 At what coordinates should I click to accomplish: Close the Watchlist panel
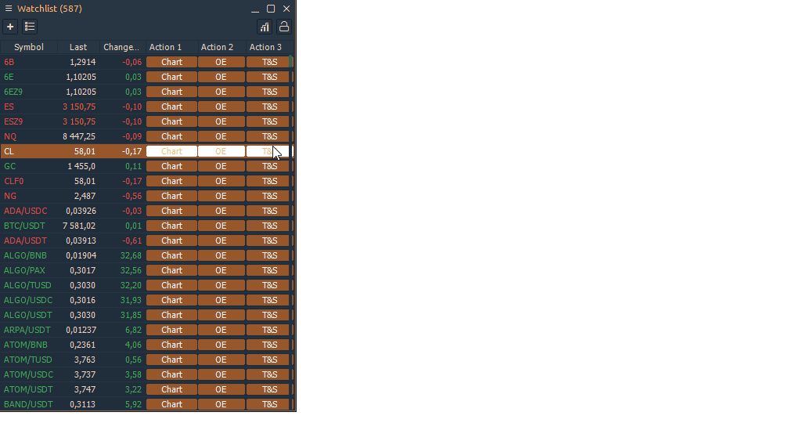click(286, 9)
